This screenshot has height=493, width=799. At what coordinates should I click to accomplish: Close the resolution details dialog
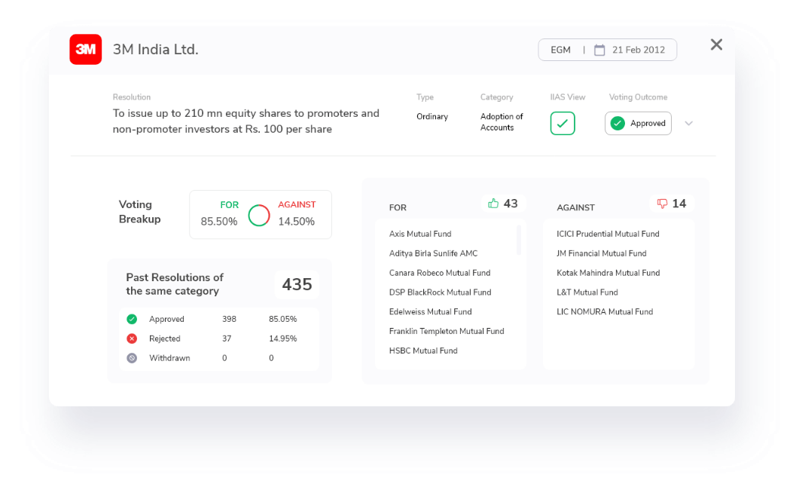(x=716, y=44)
